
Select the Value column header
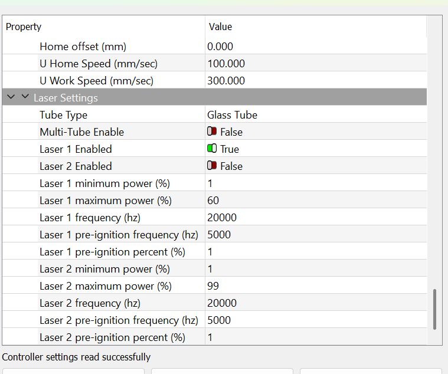316,27
